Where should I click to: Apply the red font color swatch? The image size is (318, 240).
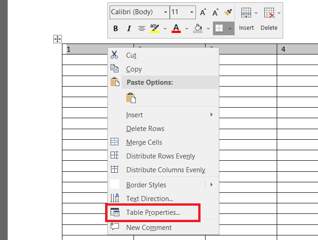pos(176,28)
